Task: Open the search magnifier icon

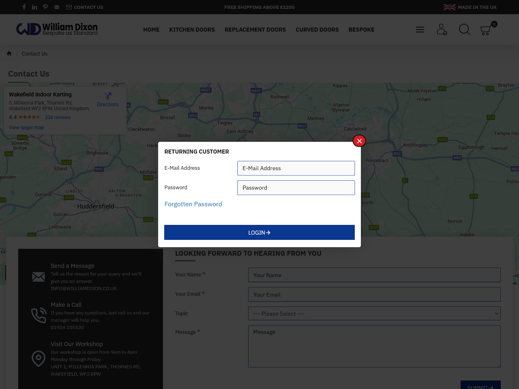Action: (x=464, y=30)
